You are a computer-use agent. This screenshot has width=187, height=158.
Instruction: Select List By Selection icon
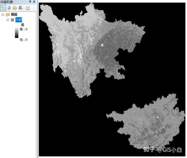pos(20,8)
